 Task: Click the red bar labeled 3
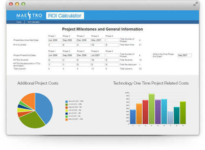pos(146,112)
